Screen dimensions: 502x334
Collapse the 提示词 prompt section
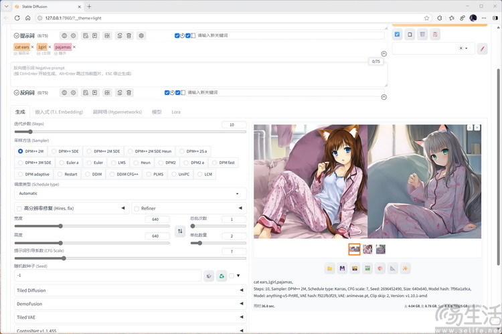17,35
